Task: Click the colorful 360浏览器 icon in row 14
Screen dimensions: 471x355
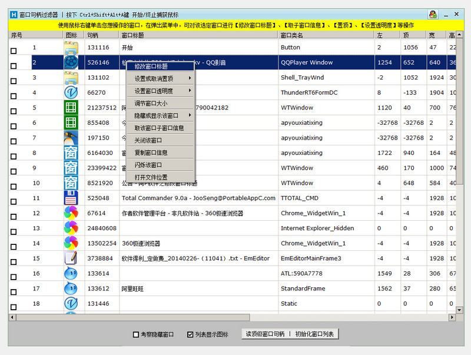Action: (x=72, y=243)
